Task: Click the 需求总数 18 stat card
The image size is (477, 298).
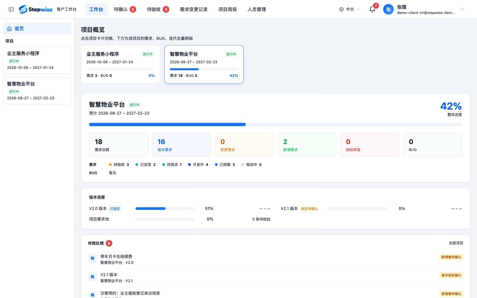Action: [x=119, y=145]
